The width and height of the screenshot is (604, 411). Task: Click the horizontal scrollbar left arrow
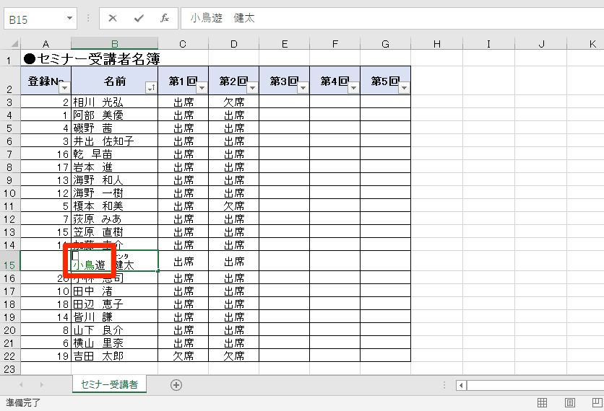coord(462,385)
